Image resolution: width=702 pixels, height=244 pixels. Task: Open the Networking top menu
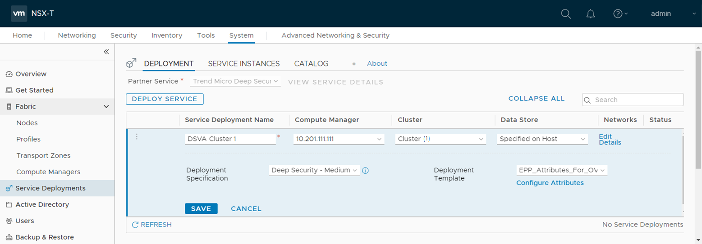77,36
